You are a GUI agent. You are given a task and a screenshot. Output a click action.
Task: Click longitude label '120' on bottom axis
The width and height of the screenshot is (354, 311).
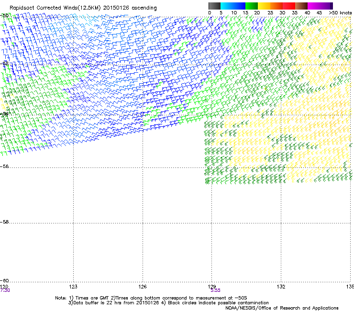pyautogui.click(x=4, y=287)
